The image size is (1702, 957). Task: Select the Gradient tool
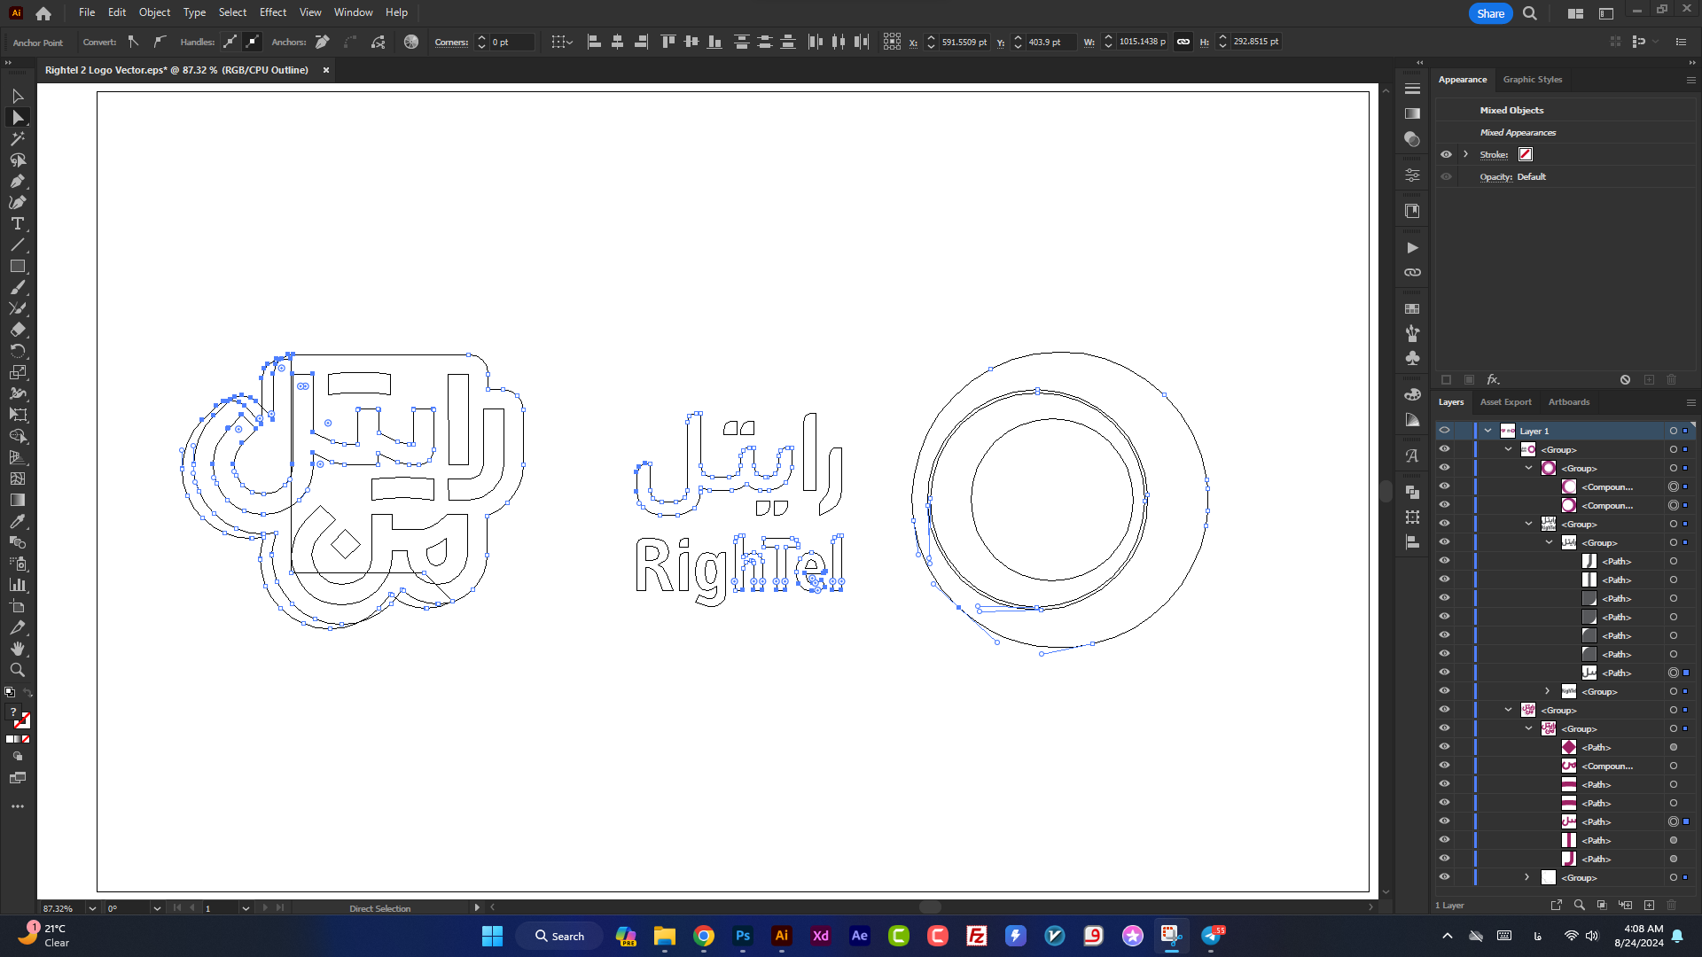tap(18, 500)
